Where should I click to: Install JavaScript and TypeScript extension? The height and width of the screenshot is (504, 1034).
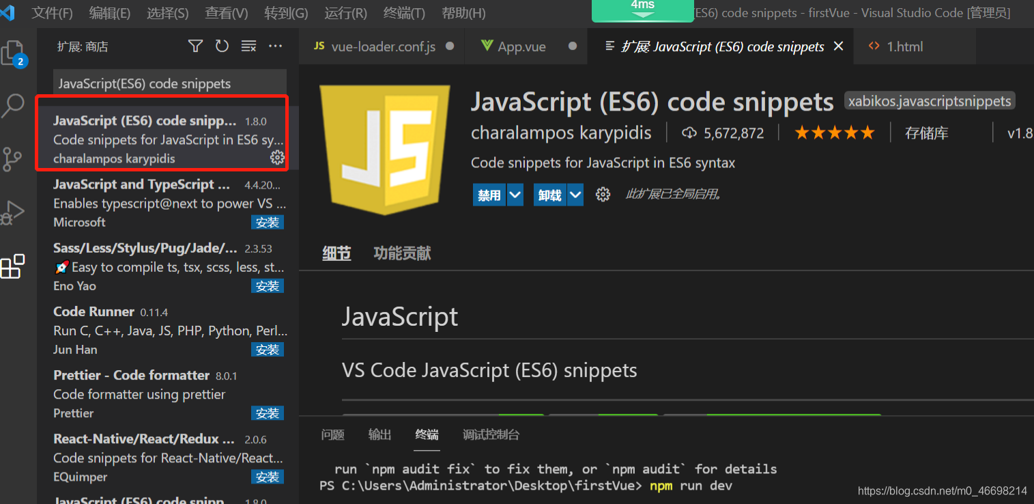coord(268,222)
